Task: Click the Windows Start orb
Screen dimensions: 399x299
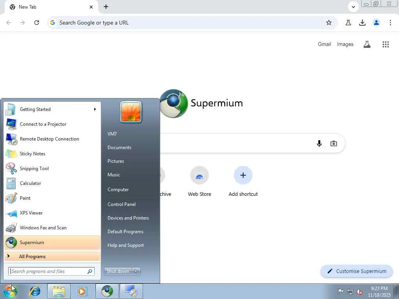Action: [11, 291]
